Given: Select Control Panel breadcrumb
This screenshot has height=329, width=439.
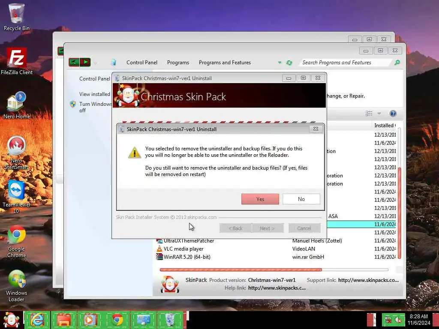Looking at the screenshot, I should (141, 63).
